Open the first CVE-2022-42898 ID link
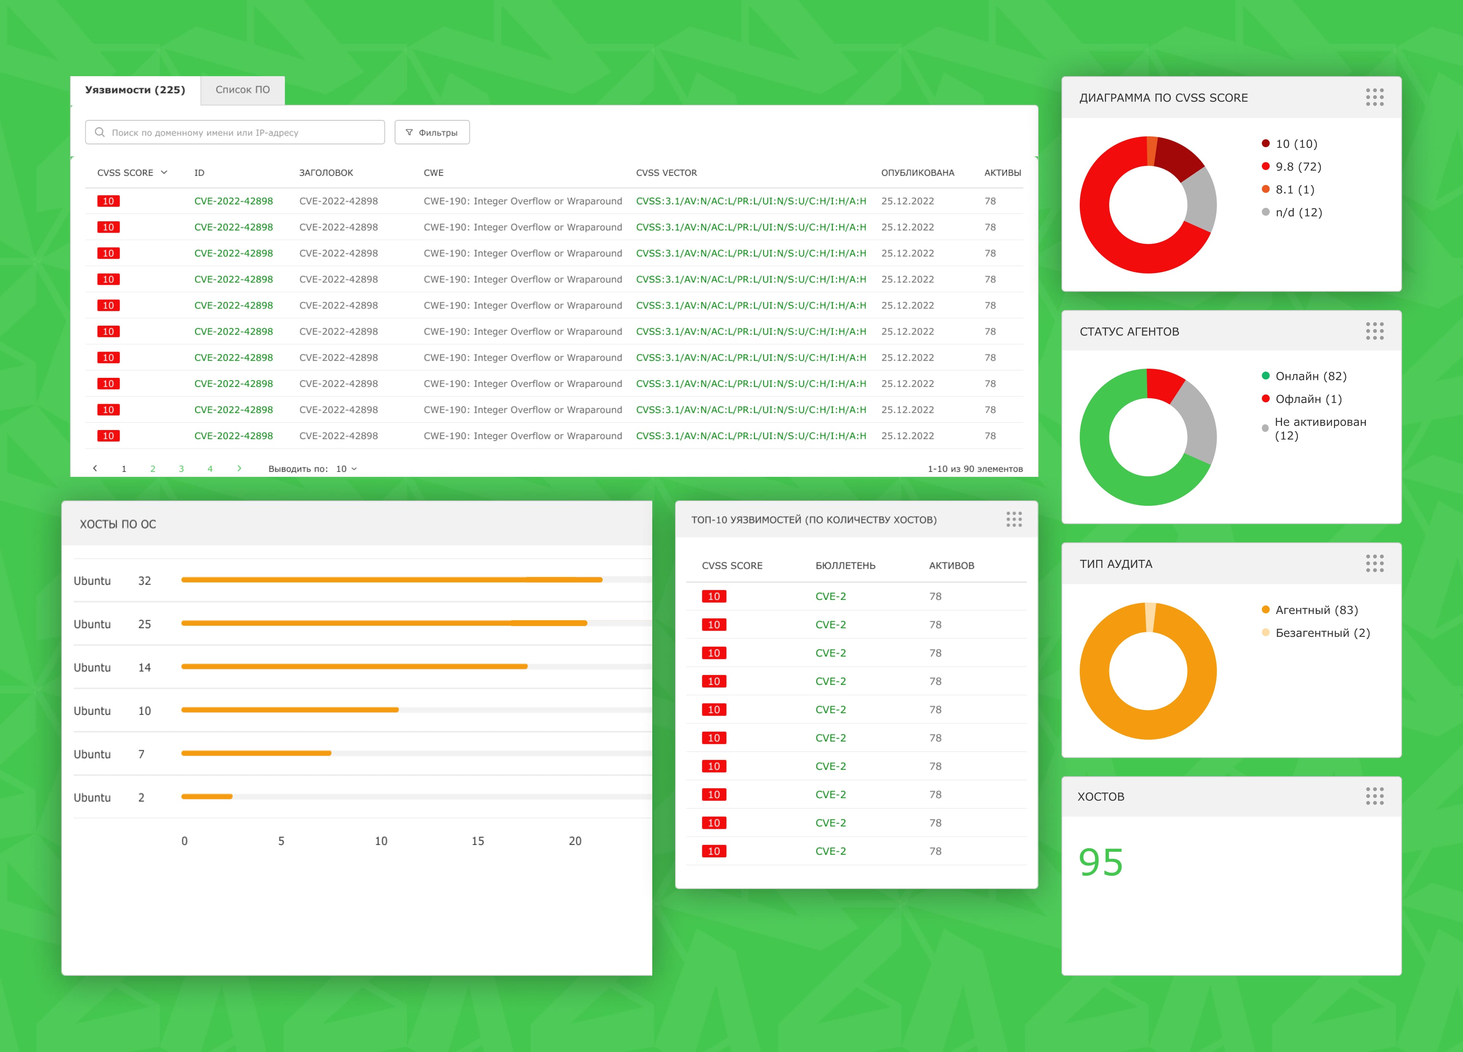The height and width of the screenshot is (1052, 1463). [x=234, y=201]
